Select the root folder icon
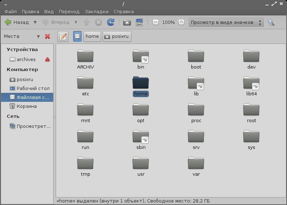287x205 pixels. pyautogui.click(x=251, y=109)
